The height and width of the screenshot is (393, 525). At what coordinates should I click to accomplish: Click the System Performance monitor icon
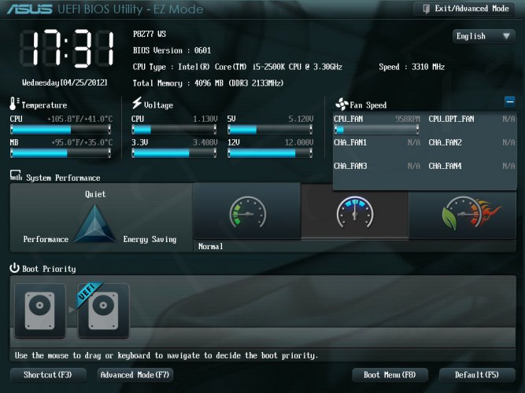[16, 175]
